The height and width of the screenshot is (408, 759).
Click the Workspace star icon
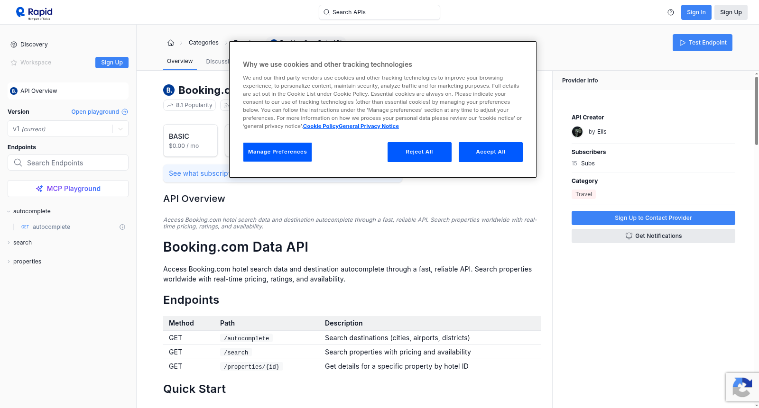click(x=14, y=63)
